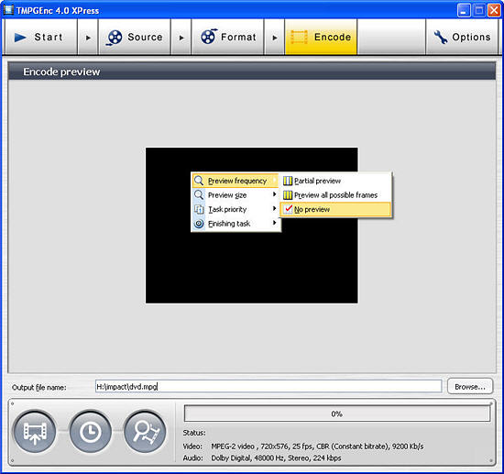
Task: Click the film reel Source icon
Action: 115,38
